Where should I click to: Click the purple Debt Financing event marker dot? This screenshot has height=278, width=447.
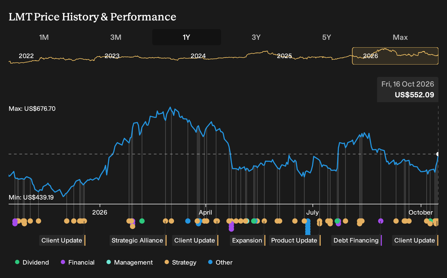click(381, 221)
